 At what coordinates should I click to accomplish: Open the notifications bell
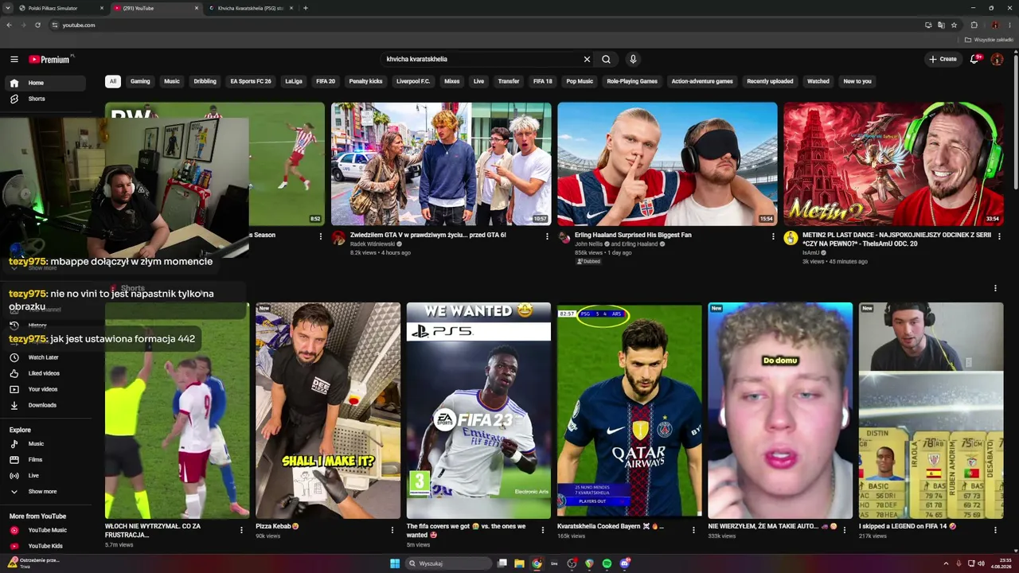pos(974,59)
